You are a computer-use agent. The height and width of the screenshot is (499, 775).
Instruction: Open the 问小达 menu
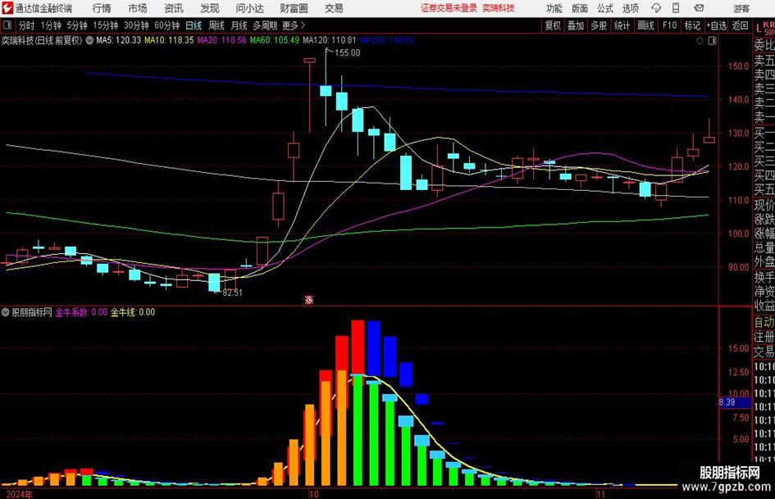pyautogui.click(x=249, y=8)
